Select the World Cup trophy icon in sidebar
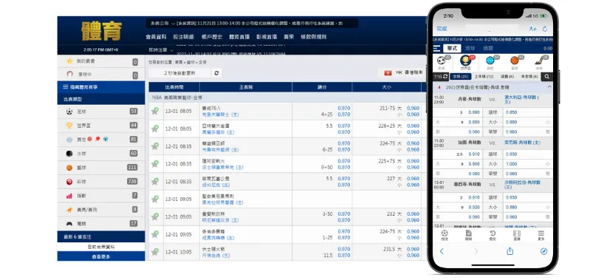Image resolution: width=604 pixels, height=280 pixels. [x=69, y=126]
